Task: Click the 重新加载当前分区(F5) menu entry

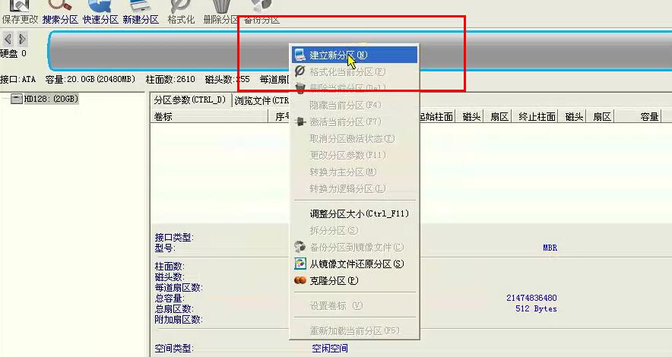Action: pos(354,331)
